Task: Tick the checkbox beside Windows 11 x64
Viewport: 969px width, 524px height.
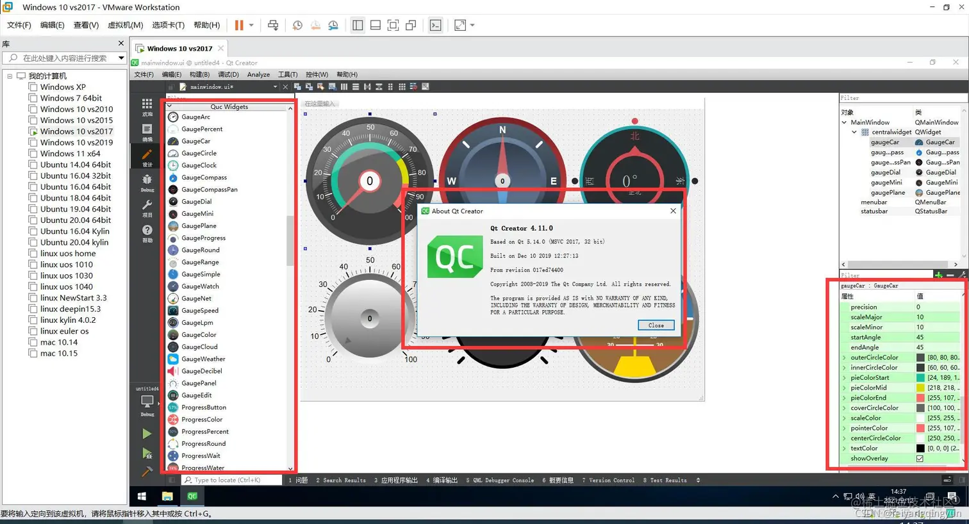Action: coord(33,154)
